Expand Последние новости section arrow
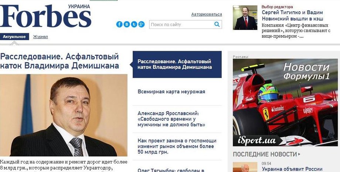This screenshot has width=340, height=172. pyautogui.click(x=299, y=155)
